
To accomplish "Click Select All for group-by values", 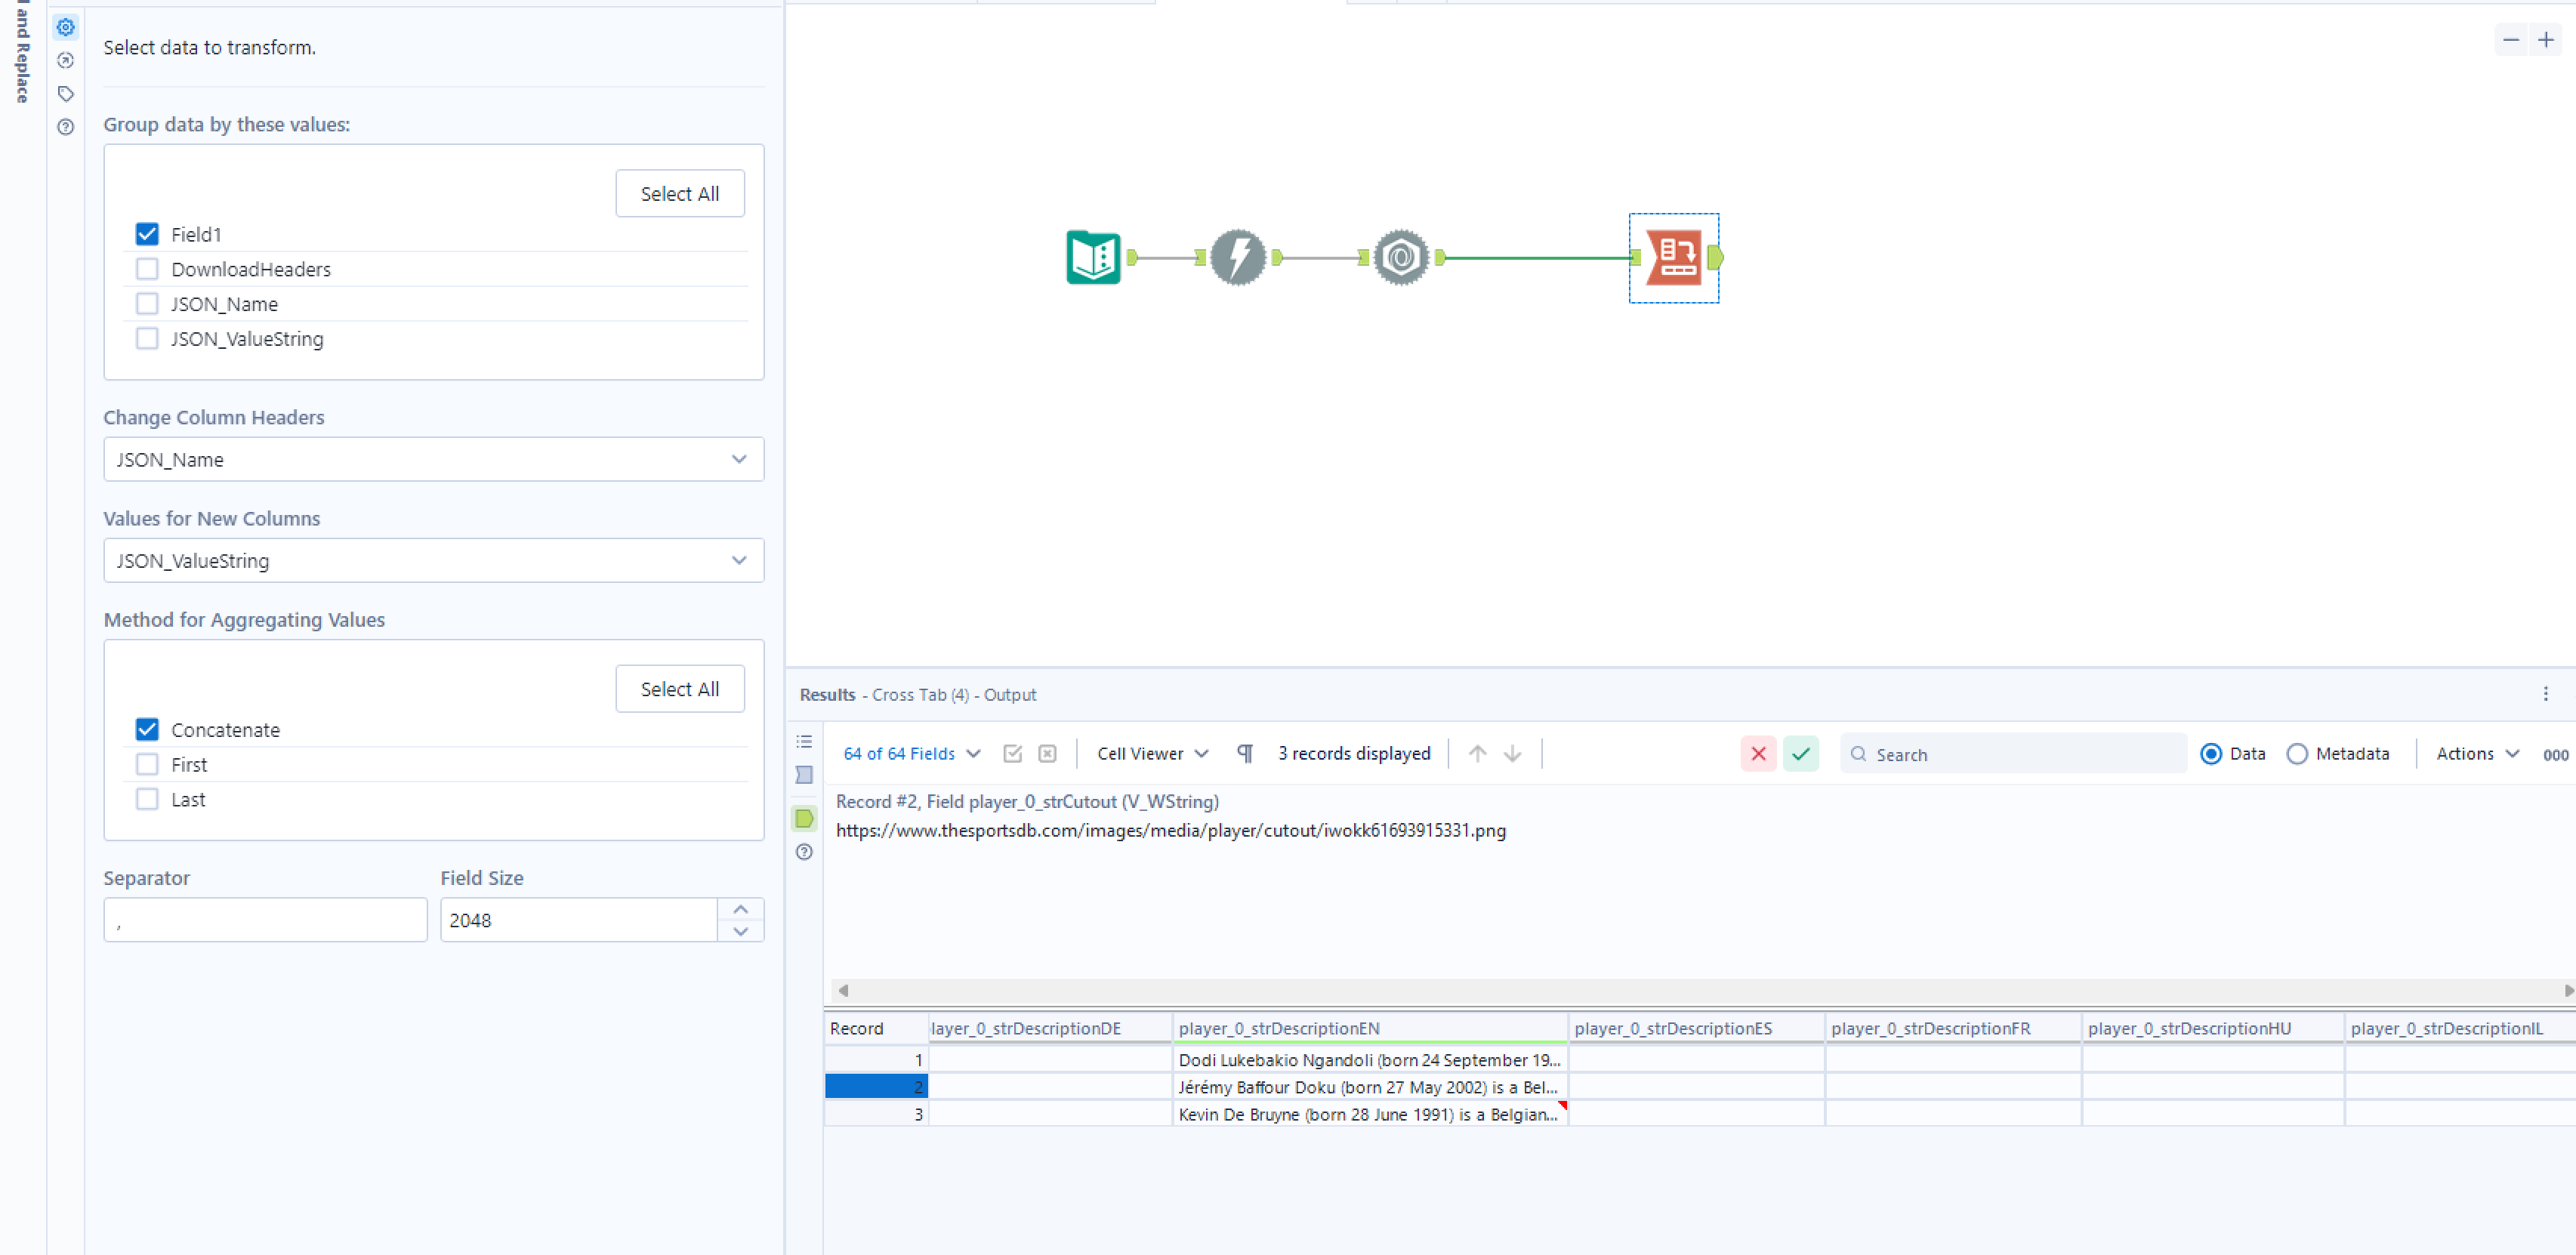I will [680, 194].
